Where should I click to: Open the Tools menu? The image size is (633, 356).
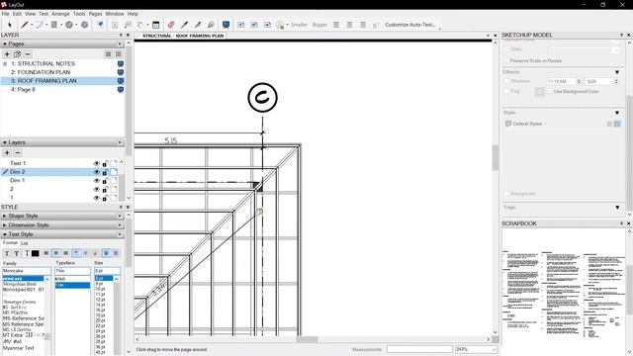pyautogui.click(x=79, y=14)
